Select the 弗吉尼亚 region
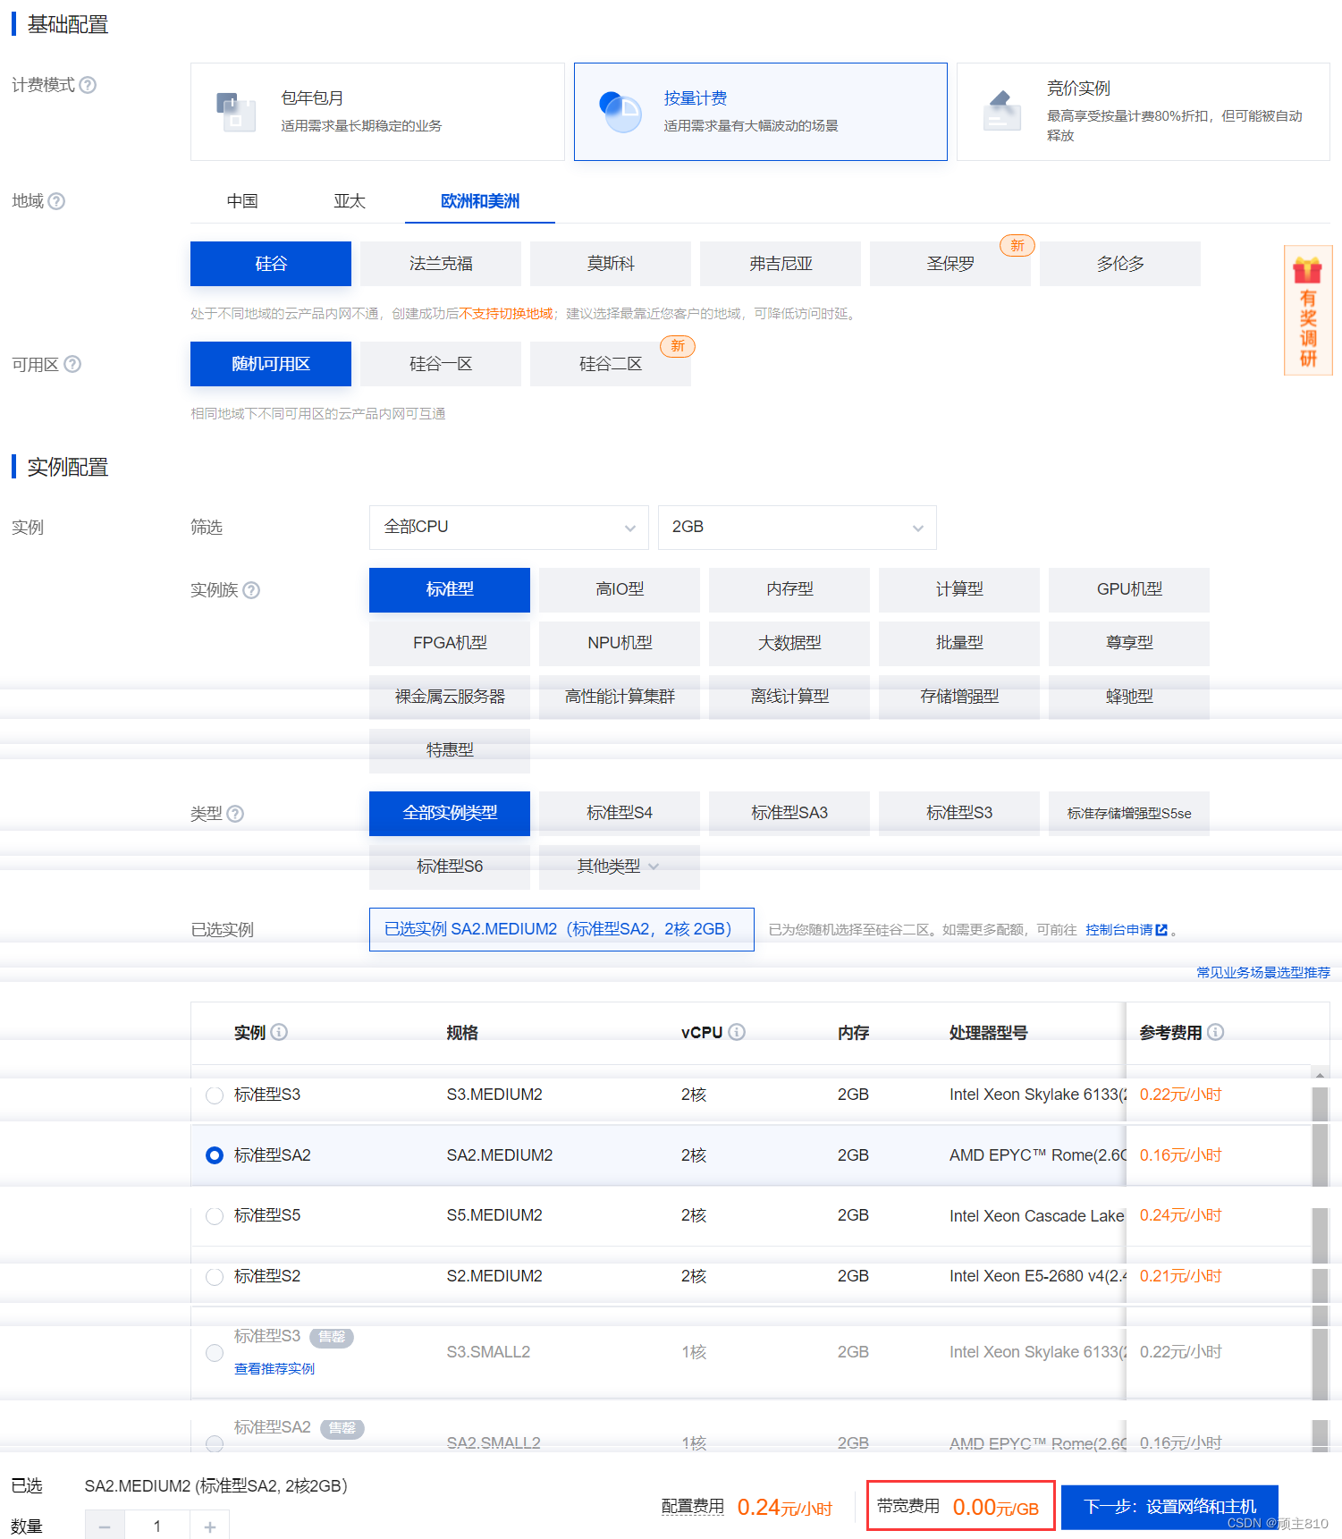Image resolution: width=1342 pixels, height=1539 pixels. (x=781, y=264)
